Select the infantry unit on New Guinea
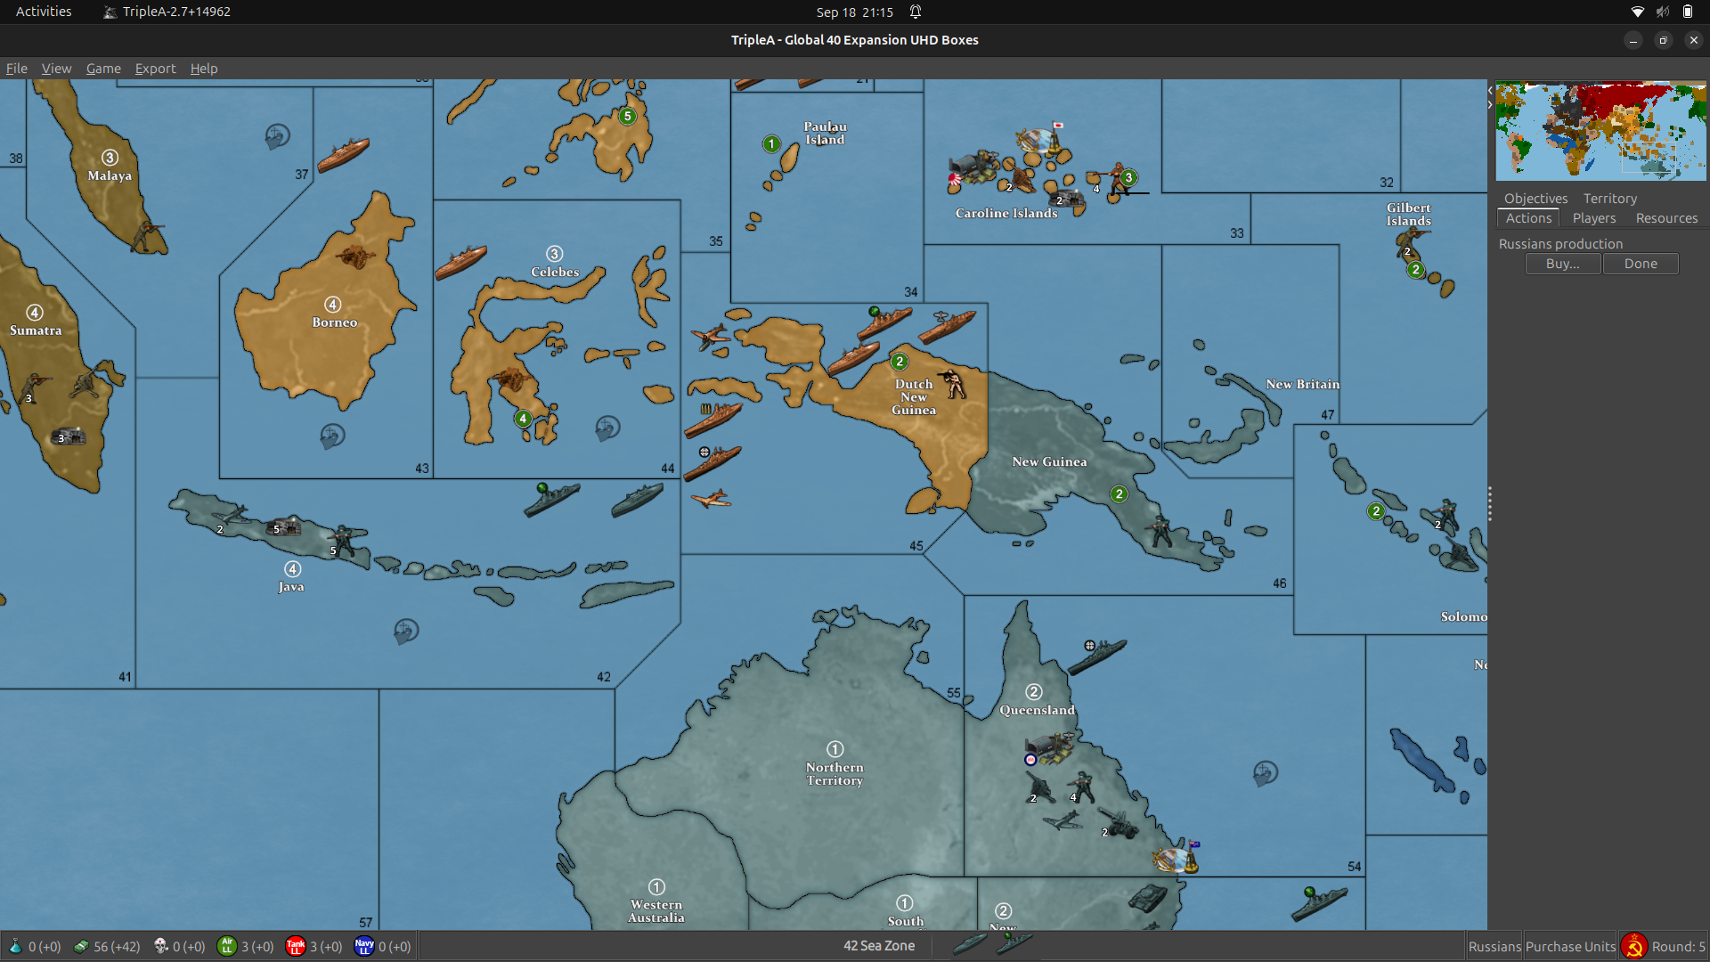The height and width of the screenshot is (962, 1710). click(x=1160, y=530)
